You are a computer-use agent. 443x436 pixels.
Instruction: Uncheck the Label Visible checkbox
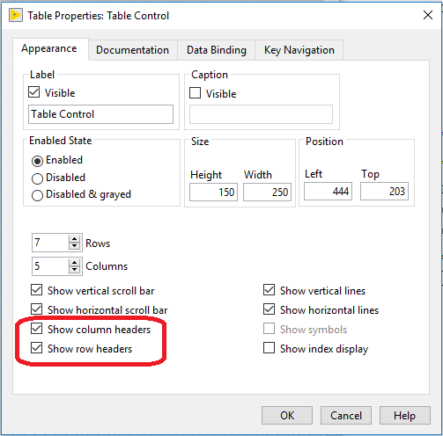(34, 92)
